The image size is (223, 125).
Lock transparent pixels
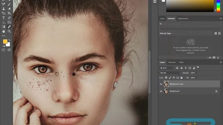[166, 78]
